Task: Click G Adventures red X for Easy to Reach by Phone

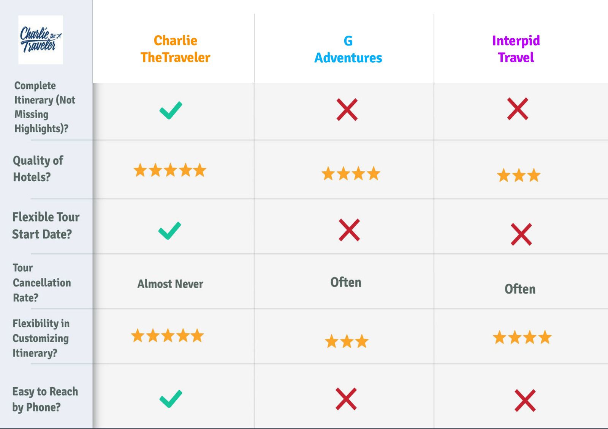Action: tap(346, 399)
